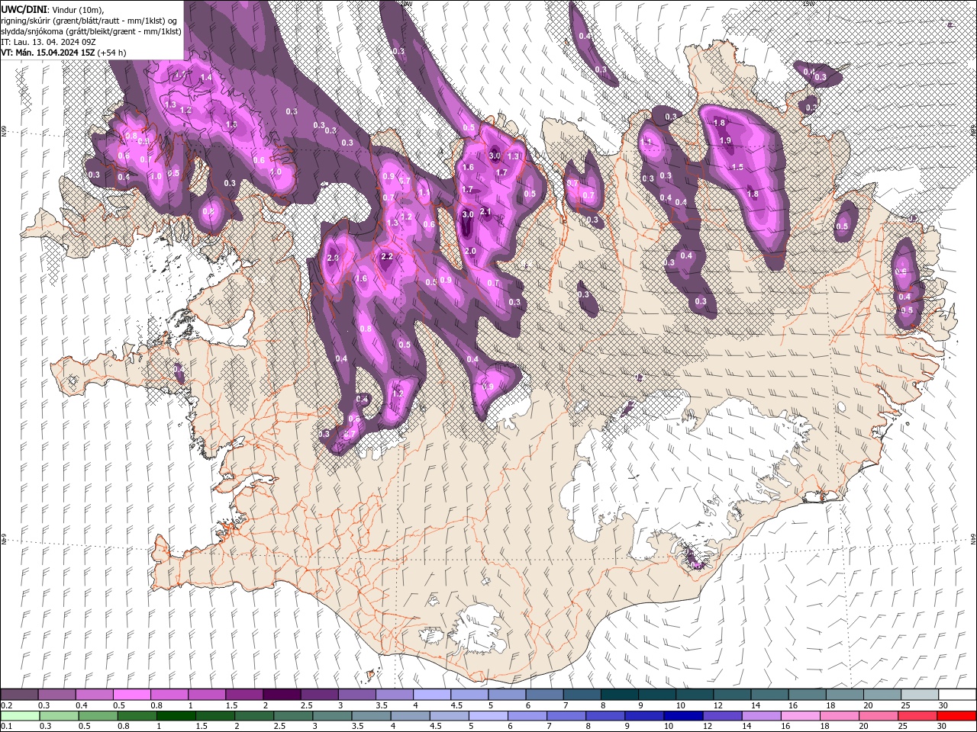Viewport: 977px width, 732px height.
Task: Pick the snow scale swatch between 10 and 12
Action: point(694,695)
